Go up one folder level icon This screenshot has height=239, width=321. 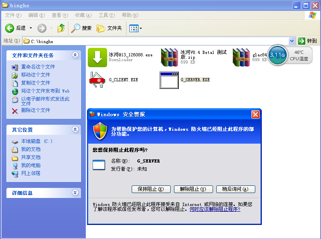(x=61, y=28)
